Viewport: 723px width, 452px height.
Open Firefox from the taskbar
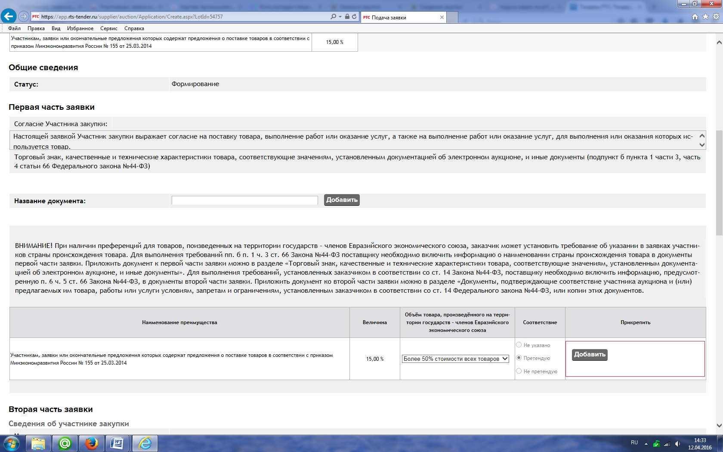click(91, 443)
